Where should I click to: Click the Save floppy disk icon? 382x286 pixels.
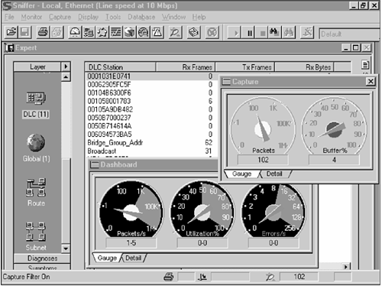tap(24, 32)
